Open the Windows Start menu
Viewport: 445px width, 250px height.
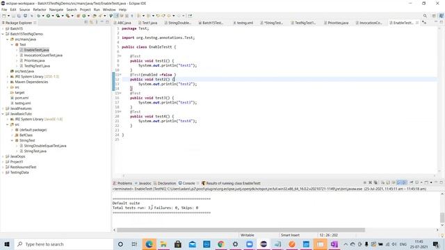[x=7, y=244]
